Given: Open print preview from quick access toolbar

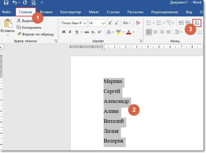Looking at the screenshot, I should 34,2.
